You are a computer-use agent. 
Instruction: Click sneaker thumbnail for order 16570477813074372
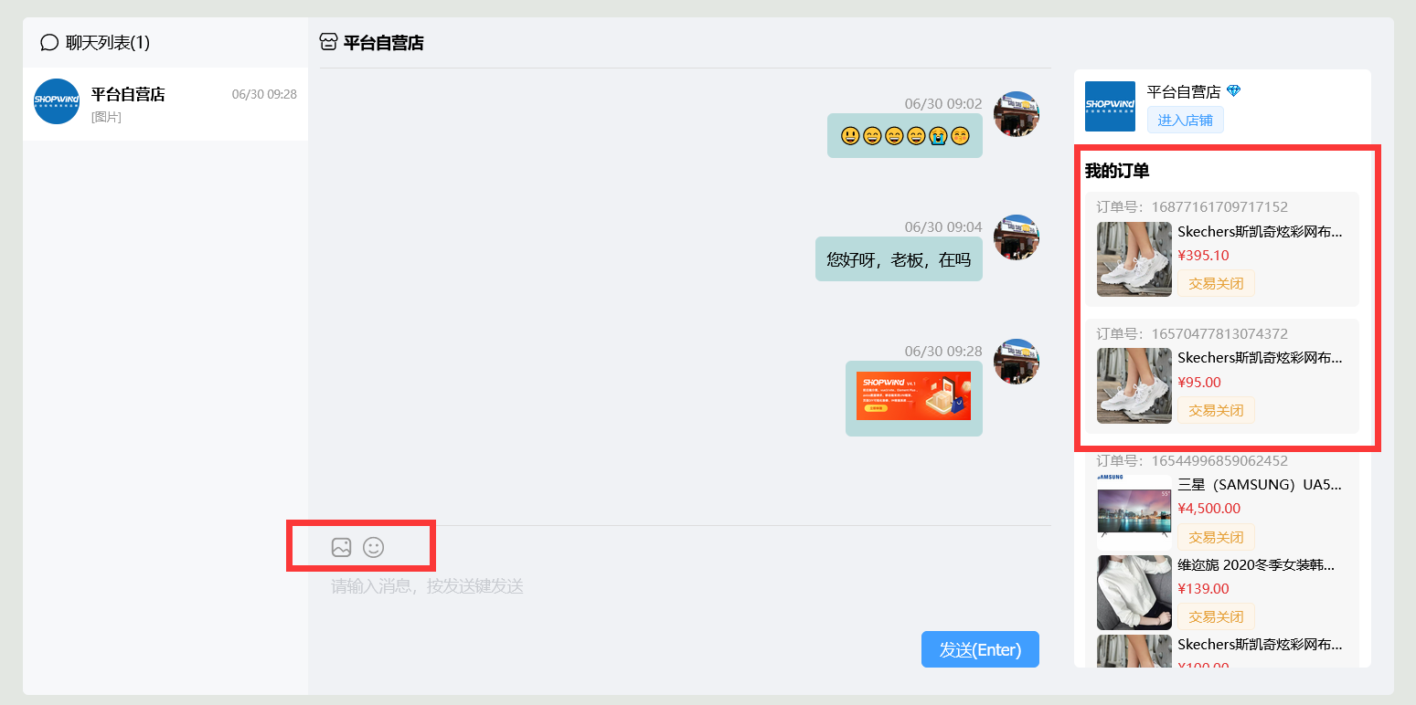[1134, 385]
